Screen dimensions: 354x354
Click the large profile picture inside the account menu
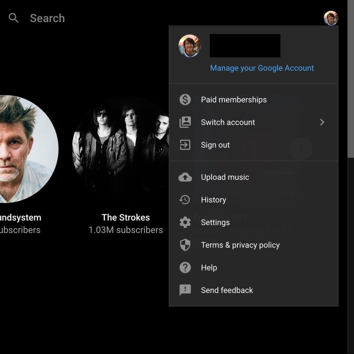190,46
